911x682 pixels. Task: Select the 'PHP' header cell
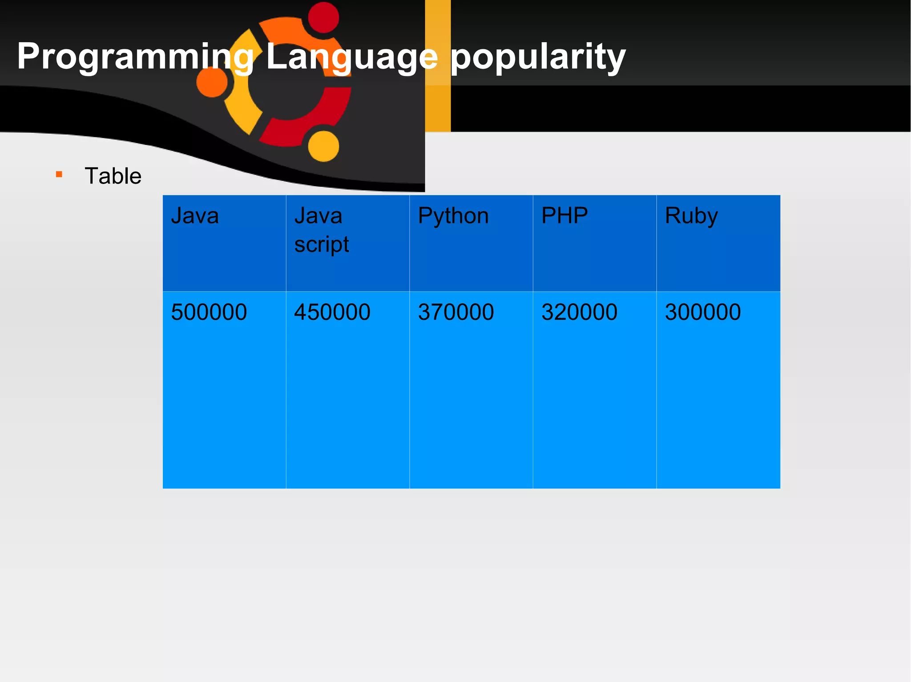pos(595,243)
